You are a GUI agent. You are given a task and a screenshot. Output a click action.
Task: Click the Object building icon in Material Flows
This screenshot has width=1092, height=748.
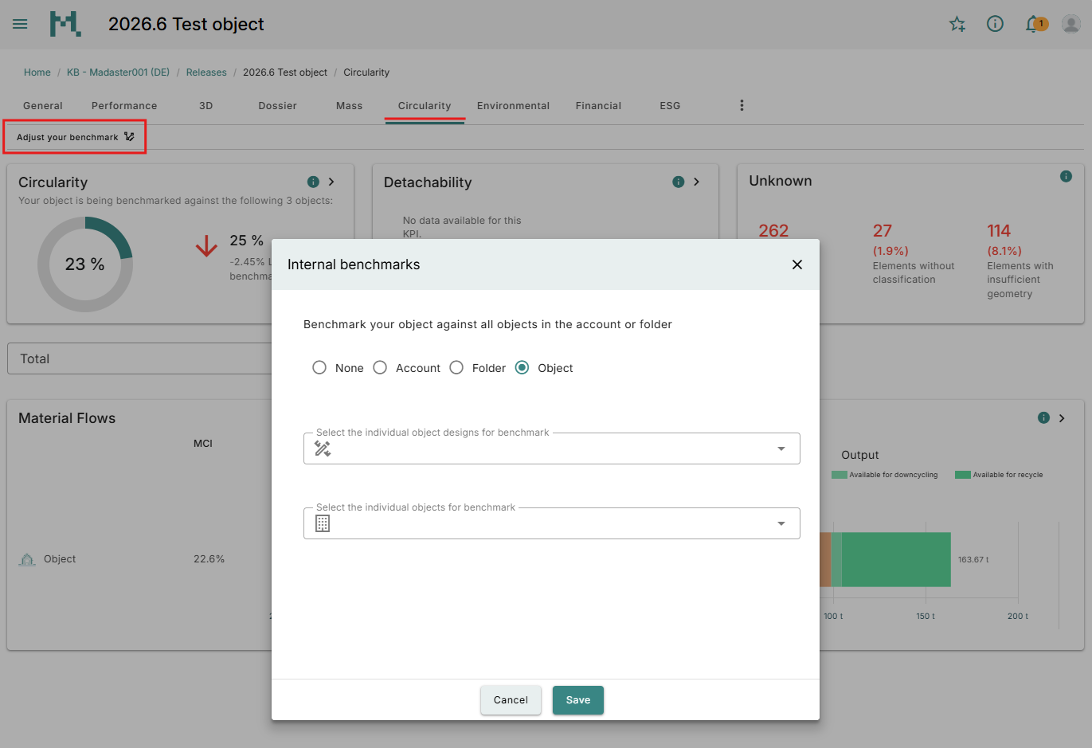(27, 559)
